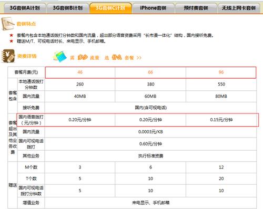Image resolution: width=263 pixels, height=209 pixels.
Task: Click the 资费详情 heading
Action: point(27,56)
